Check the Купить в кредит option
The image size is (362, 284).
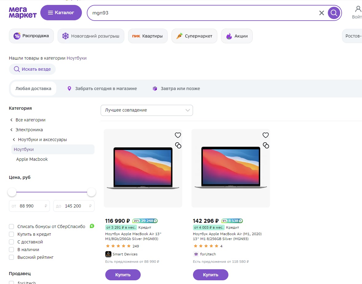(x=12, y=234)
